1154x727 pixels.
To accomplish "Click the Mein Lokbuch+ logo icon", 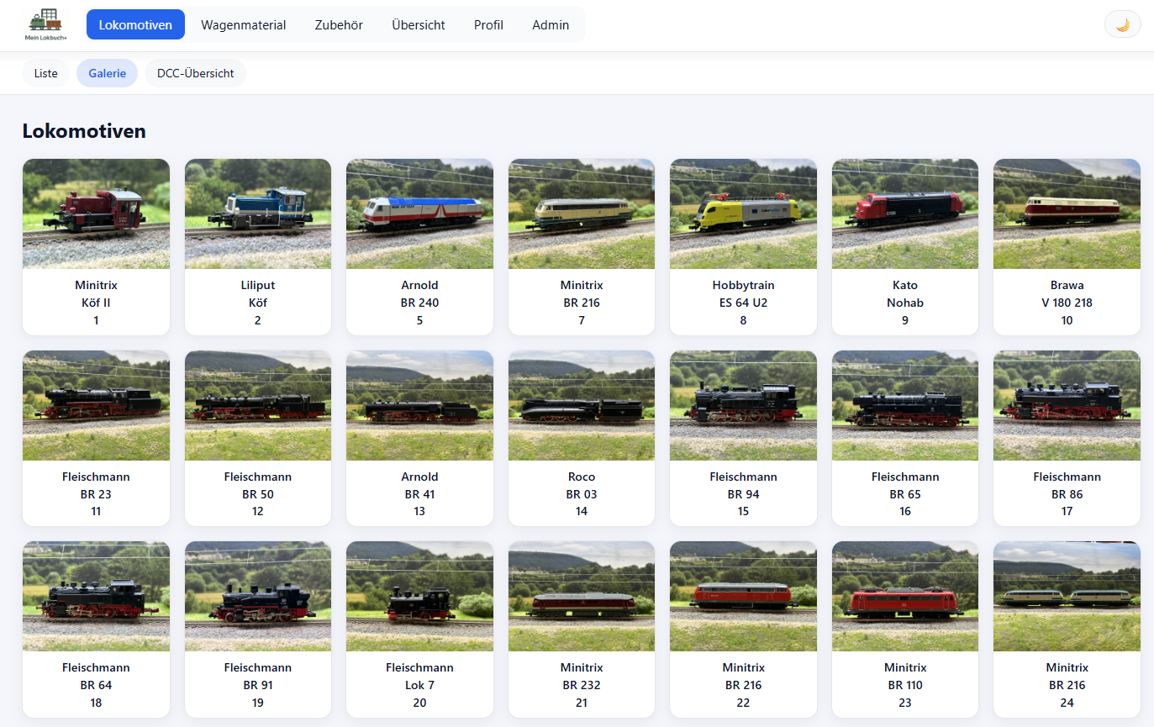I will point(46,25).
